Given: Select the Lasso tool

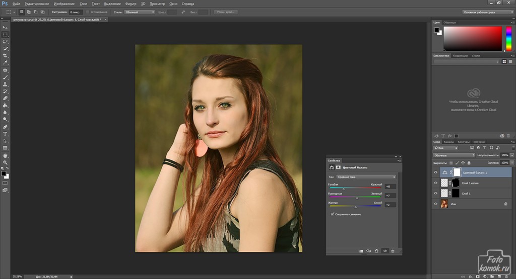Looking at the screenshot, I should [x=5, y=42].
